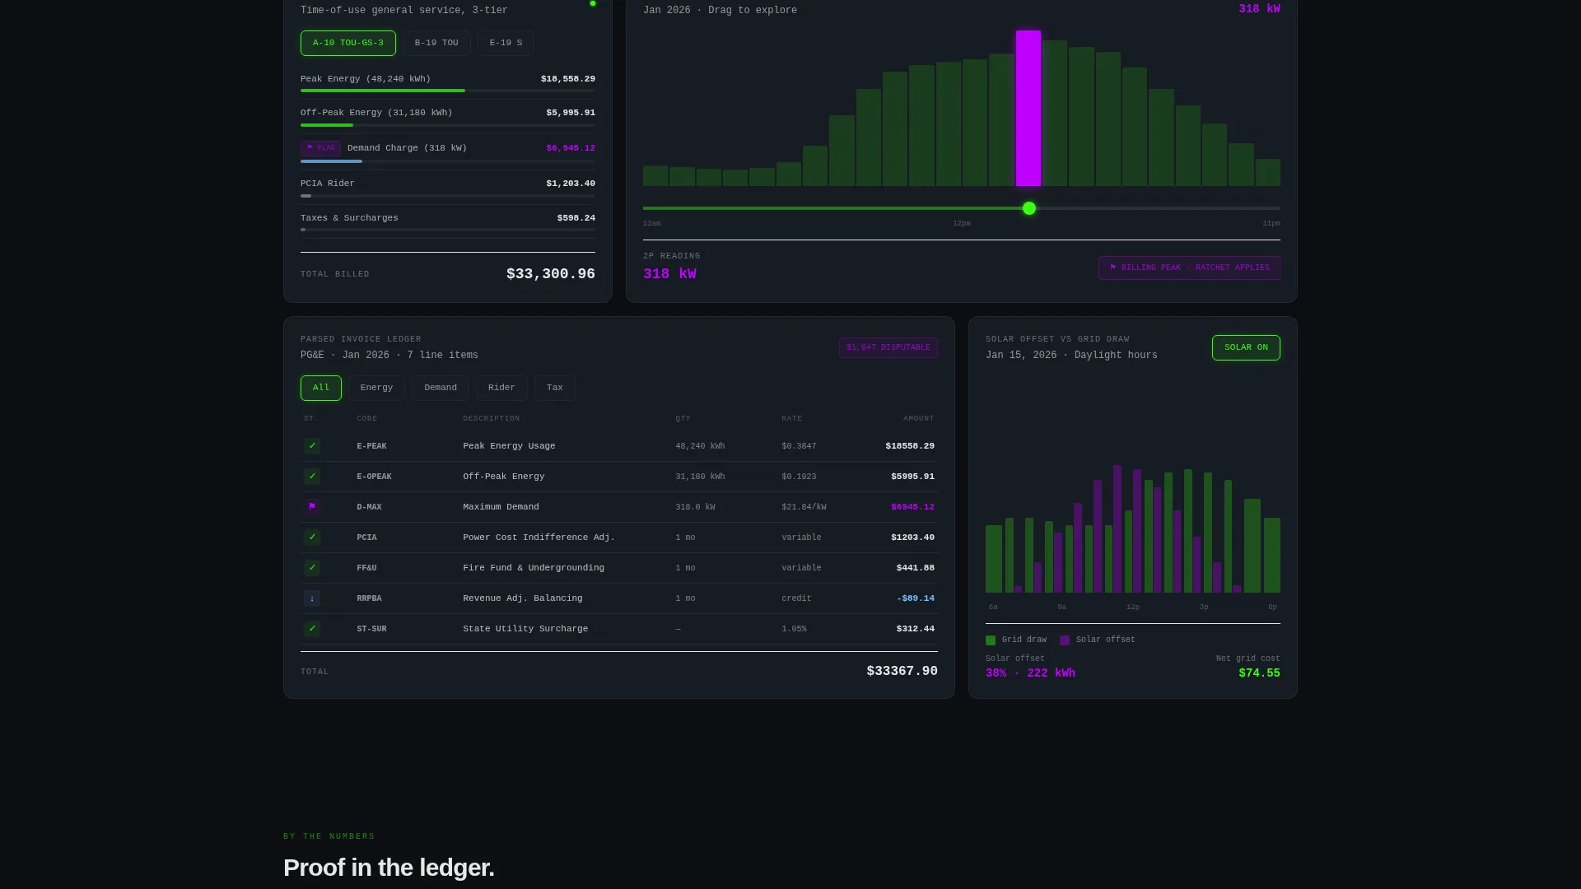The height and width of the screenshot is (889, 1581).
Task: Click the Grid draw legend swatch
Action: tap(991, 640)
